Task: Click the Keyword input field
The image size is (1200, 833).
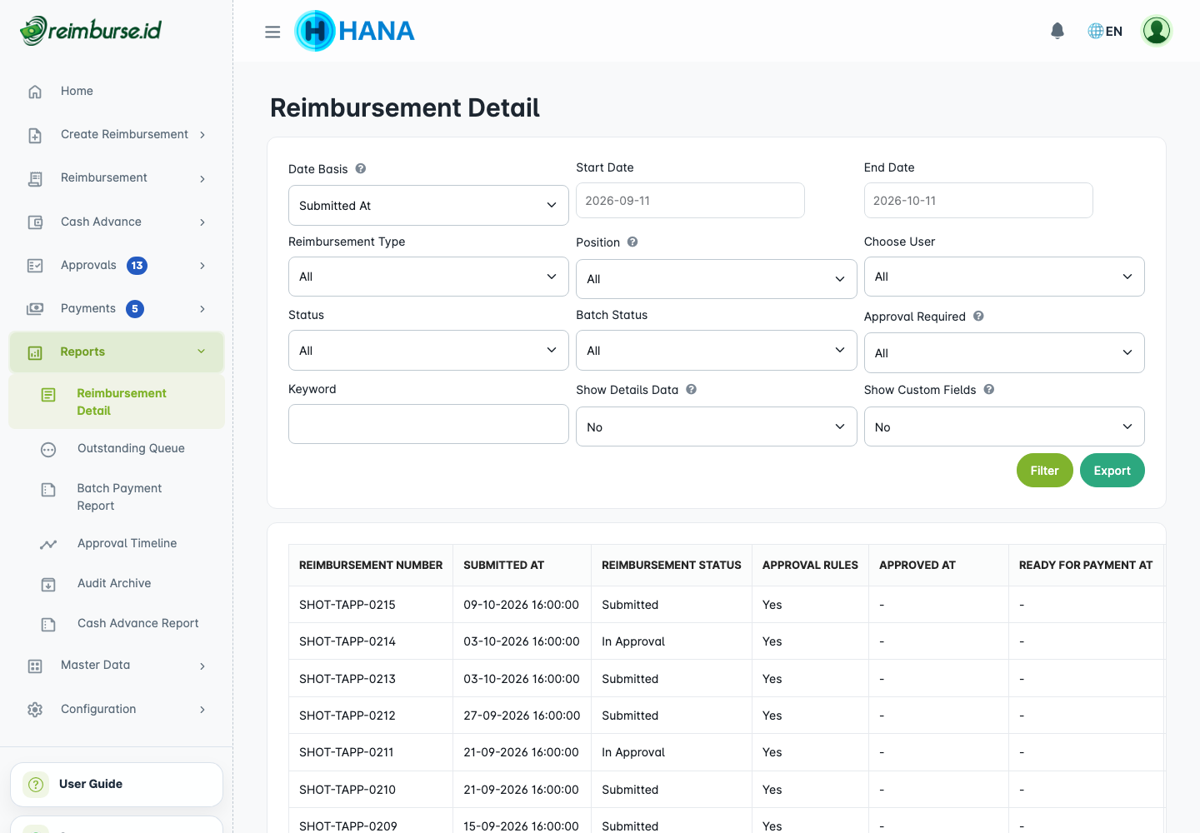Action: pos(428,424)
